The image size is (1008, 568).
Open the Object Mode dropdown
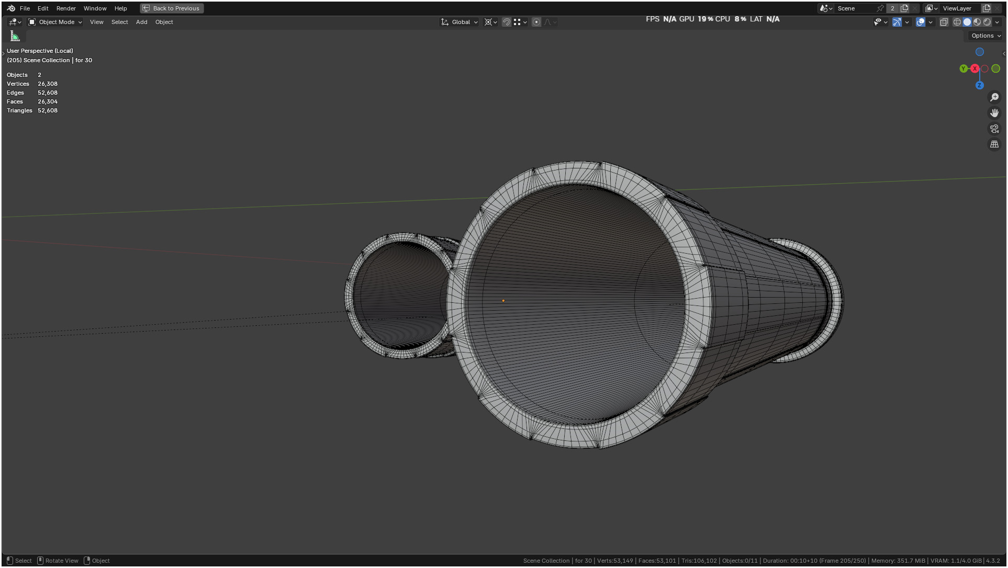[x=55, y=22]
